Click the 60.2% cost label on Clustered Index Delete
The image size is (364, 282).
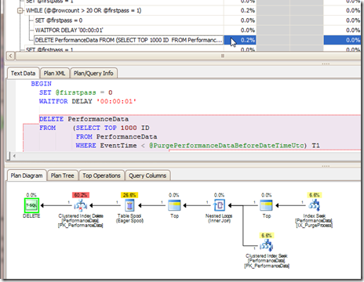point(81,195)
